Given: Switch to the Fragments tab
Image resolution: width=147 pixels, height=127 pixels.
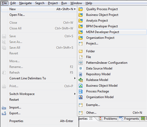Looking at the screenshot, I should tap(129, 119).
